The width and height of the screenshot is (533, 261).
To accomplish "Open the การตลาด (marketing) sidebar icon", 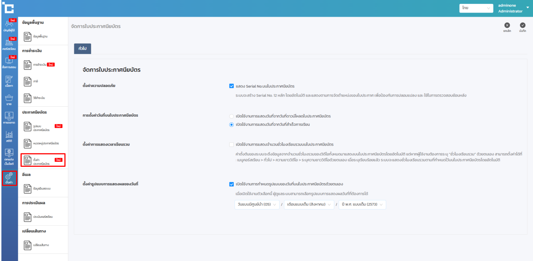I will [x=9, y=118].
